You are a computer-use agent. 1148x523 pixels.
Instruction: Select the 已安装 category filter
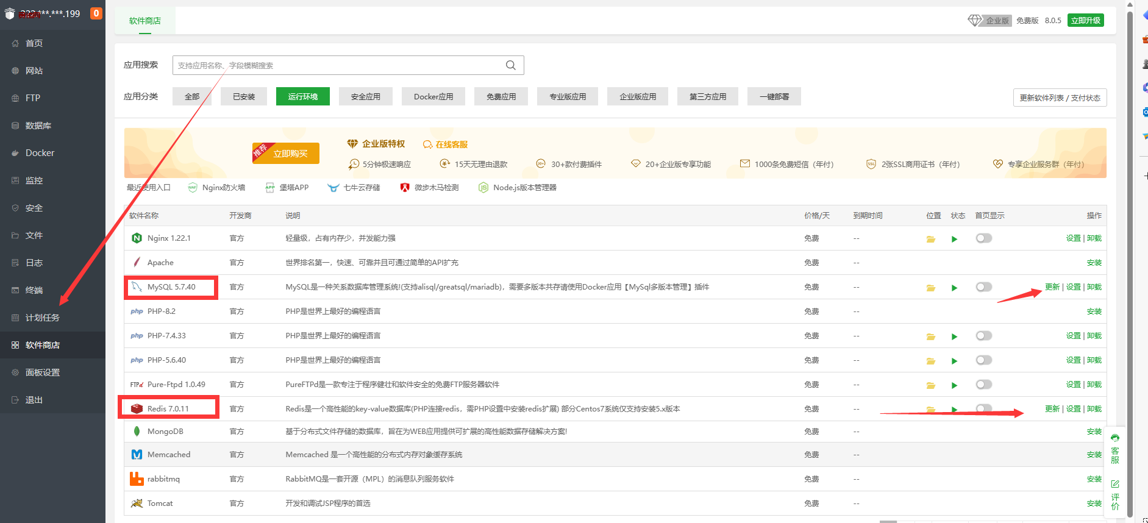pos(244,96)
